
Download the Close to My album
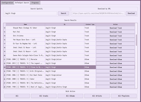pos(115,67)
